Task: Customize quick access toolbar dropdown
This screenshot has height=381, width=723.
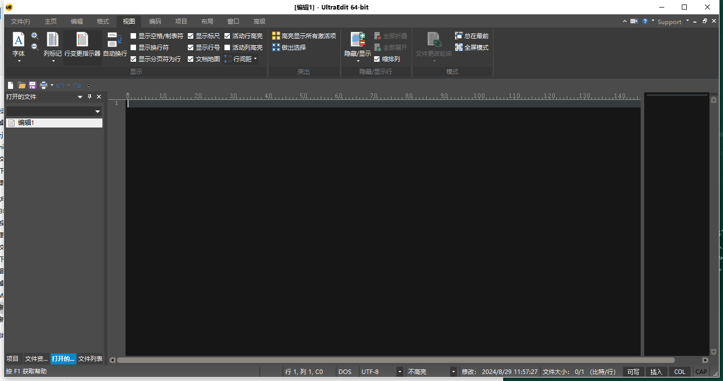Action: click(x=88, y=85)
